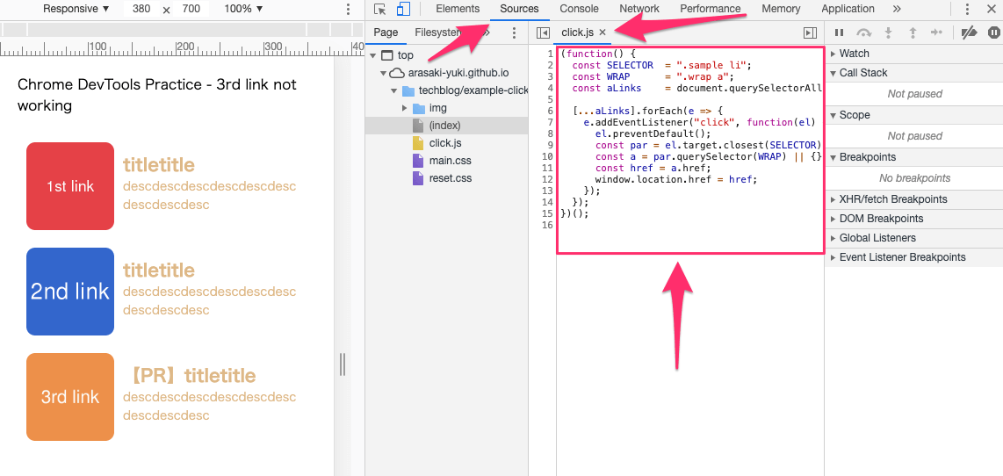Open the 100% zoom dropdown
The width and height of the screenshot is (1003, 476).
click(243, 9)
